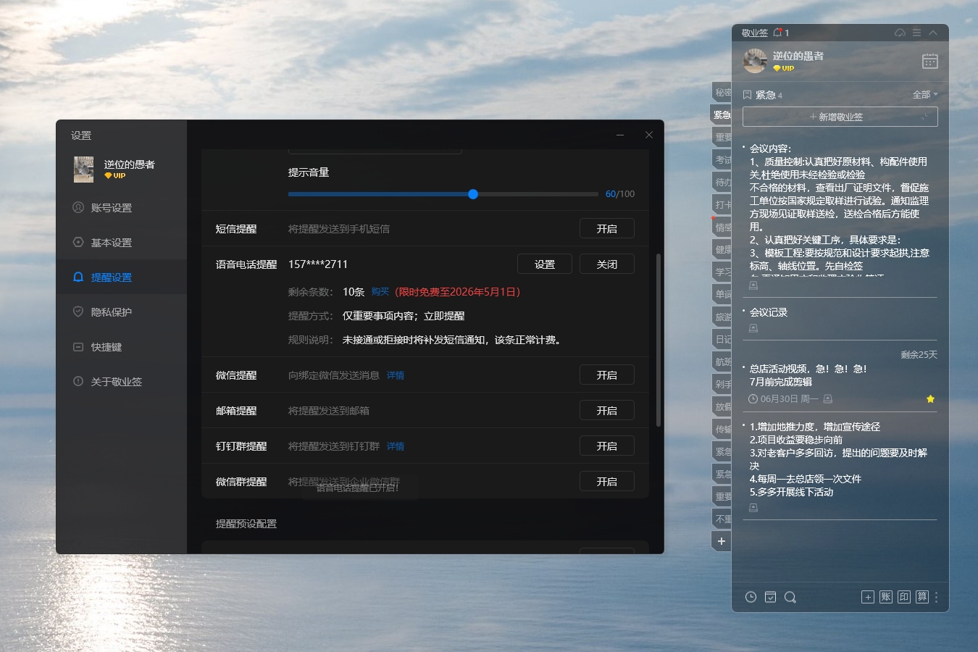Open the hamburger menu in note panel header

click(x=916, y=33)
